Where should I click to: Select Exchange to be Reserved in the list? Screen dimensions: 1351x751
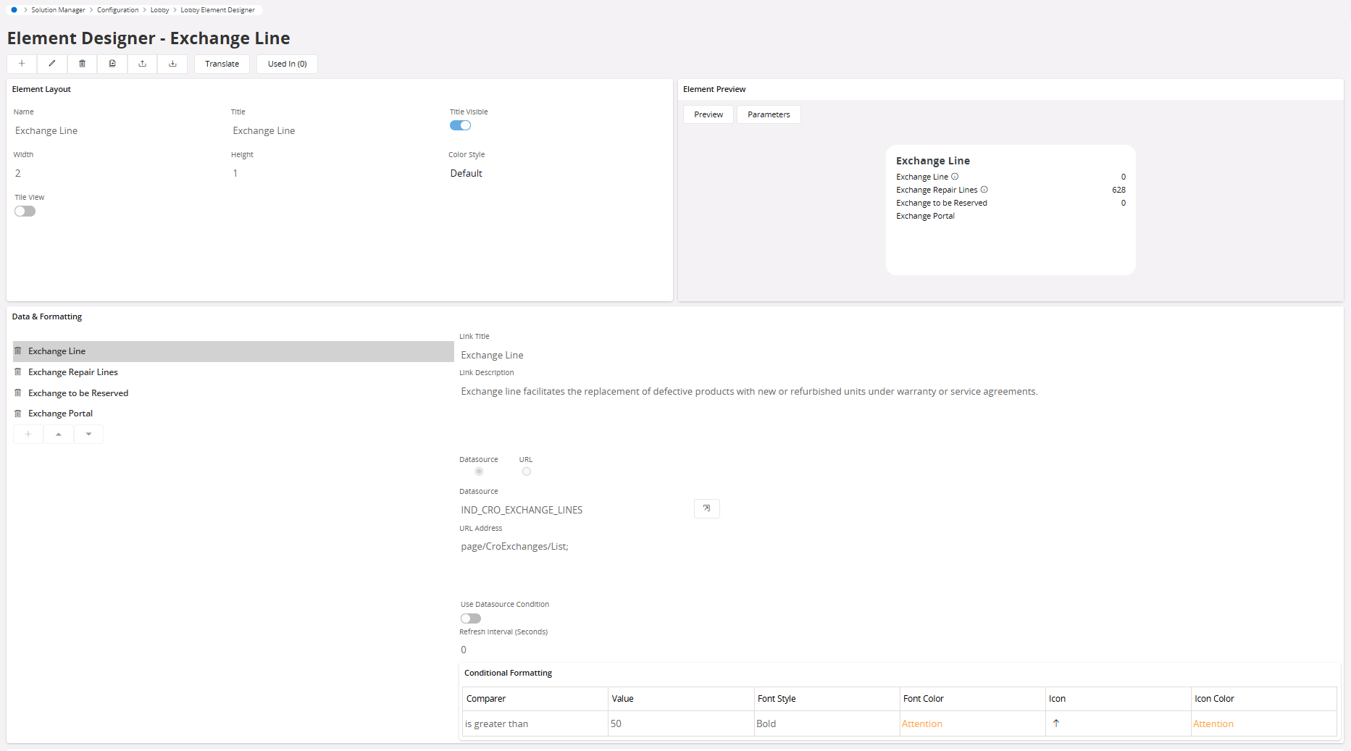tap(78, 393)
